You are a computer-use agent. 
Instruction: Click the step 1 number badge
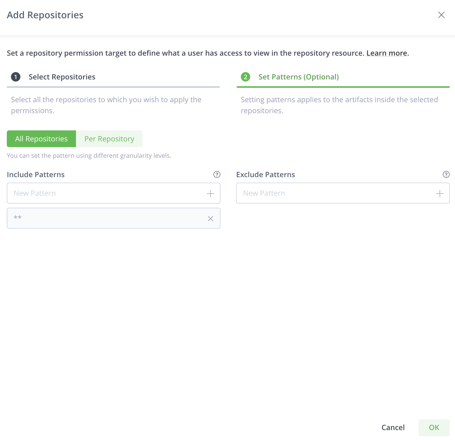16,77
